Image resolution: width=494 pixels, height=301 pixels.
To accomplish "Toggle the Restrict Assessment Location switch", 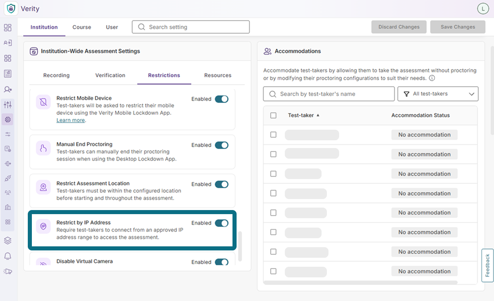I will (221, 184).
